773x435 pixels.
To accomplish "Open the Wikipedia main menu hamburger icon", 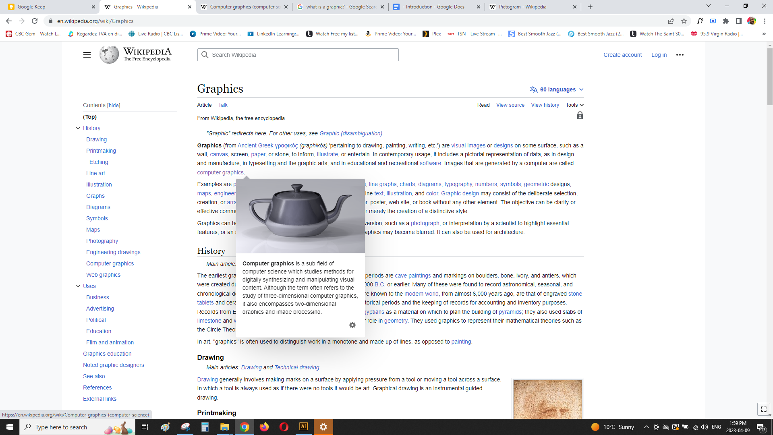I will point(87,55).
